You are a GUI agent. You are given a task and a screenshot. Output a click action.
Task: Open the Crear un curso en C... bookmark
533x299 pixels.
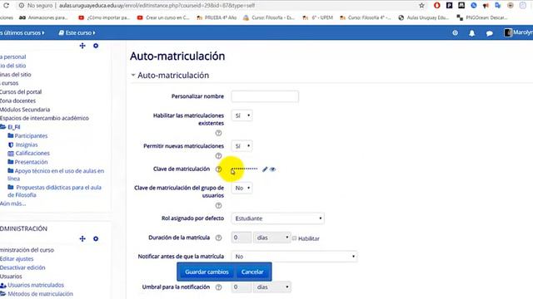click(163, 17)
